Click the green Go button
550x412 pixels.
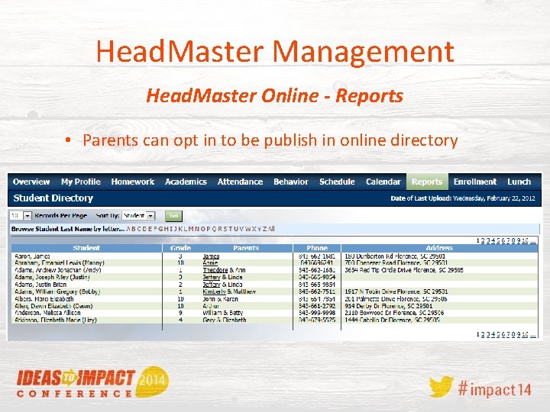(173, 216)
